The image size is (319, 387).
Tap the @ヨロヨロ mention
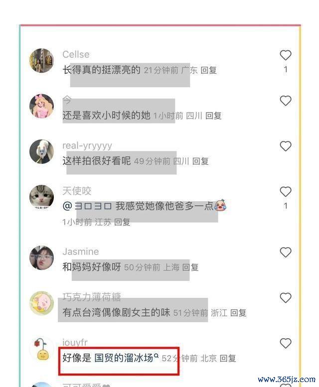click(x=87, y=206)
